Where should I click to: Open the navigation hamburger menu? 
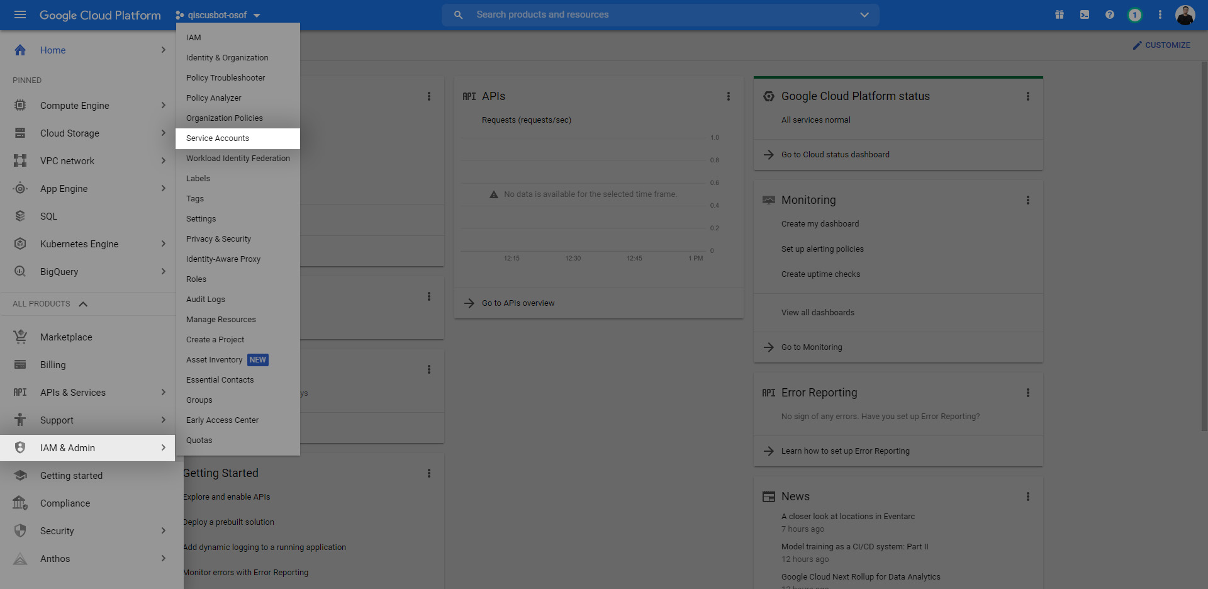click(20, 14)
